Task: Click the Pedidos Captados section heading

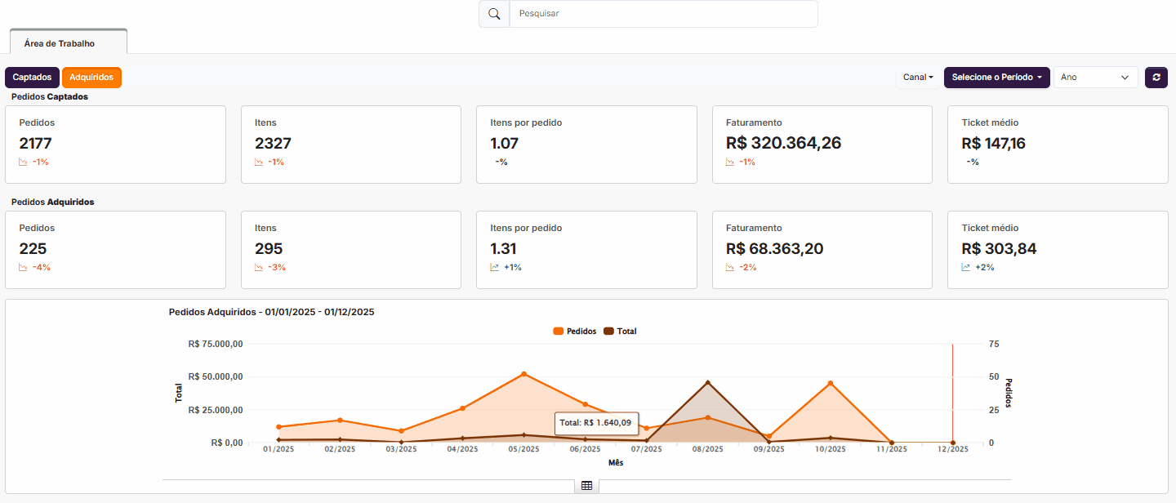Action: pos(50,96)
